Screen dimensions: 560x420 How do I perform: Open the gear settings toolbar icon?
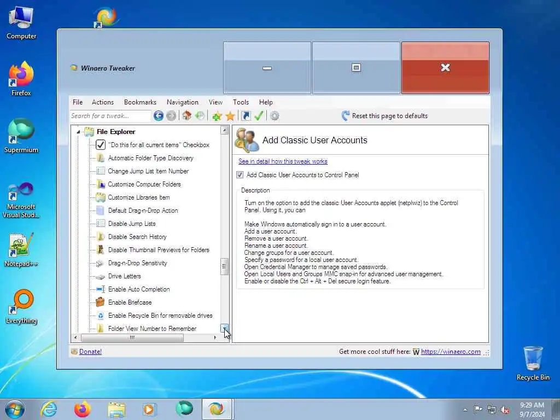pyautogui.click(x=275, y=116)
